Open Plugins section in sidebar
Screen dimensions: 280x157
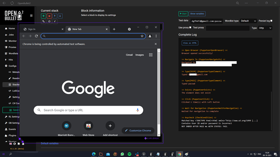pos(11,136)
